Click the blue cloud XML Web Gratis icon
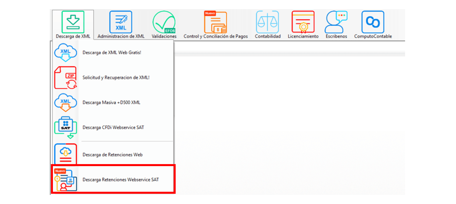The width and height of the screenshot is (456, 204). tap(66, 53)
